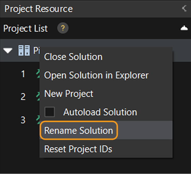The width and height of the screenshot is (191, 174).
Task: Click the Project Resource panel title
Action: click(39, 9)
